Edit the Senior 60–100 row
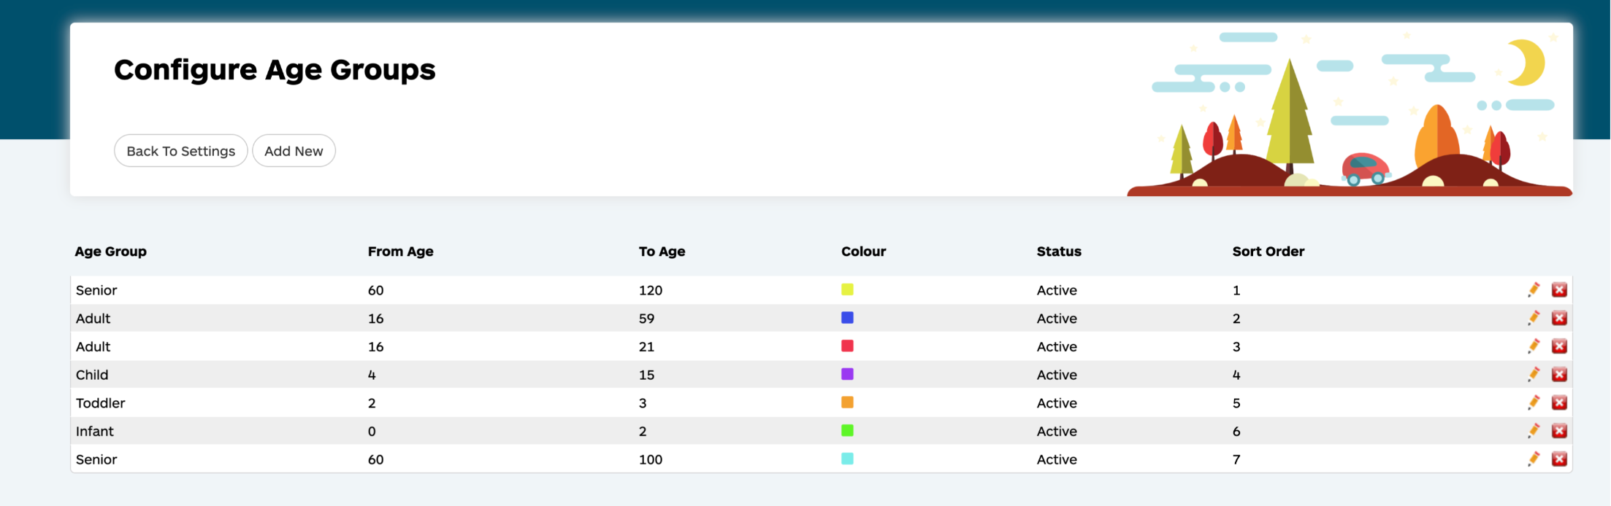 click(1534, 459)
